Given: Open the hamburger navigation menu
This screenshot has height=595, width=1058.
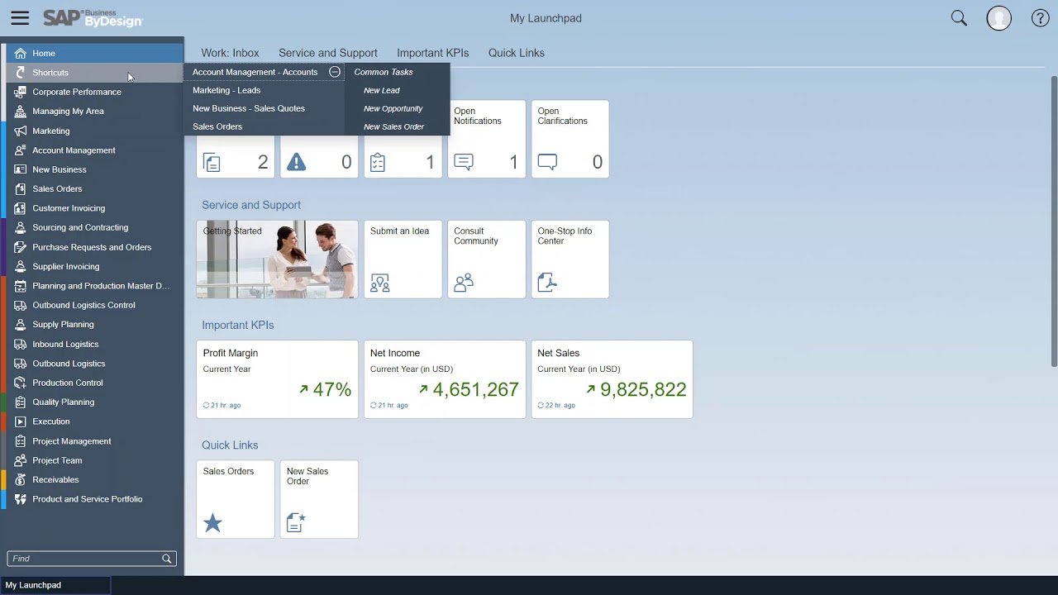Looking at the screenshot, I should tap(20, 18).
